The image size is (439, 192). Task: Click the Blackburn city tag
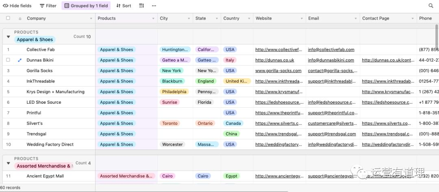[x=172, y=81]
